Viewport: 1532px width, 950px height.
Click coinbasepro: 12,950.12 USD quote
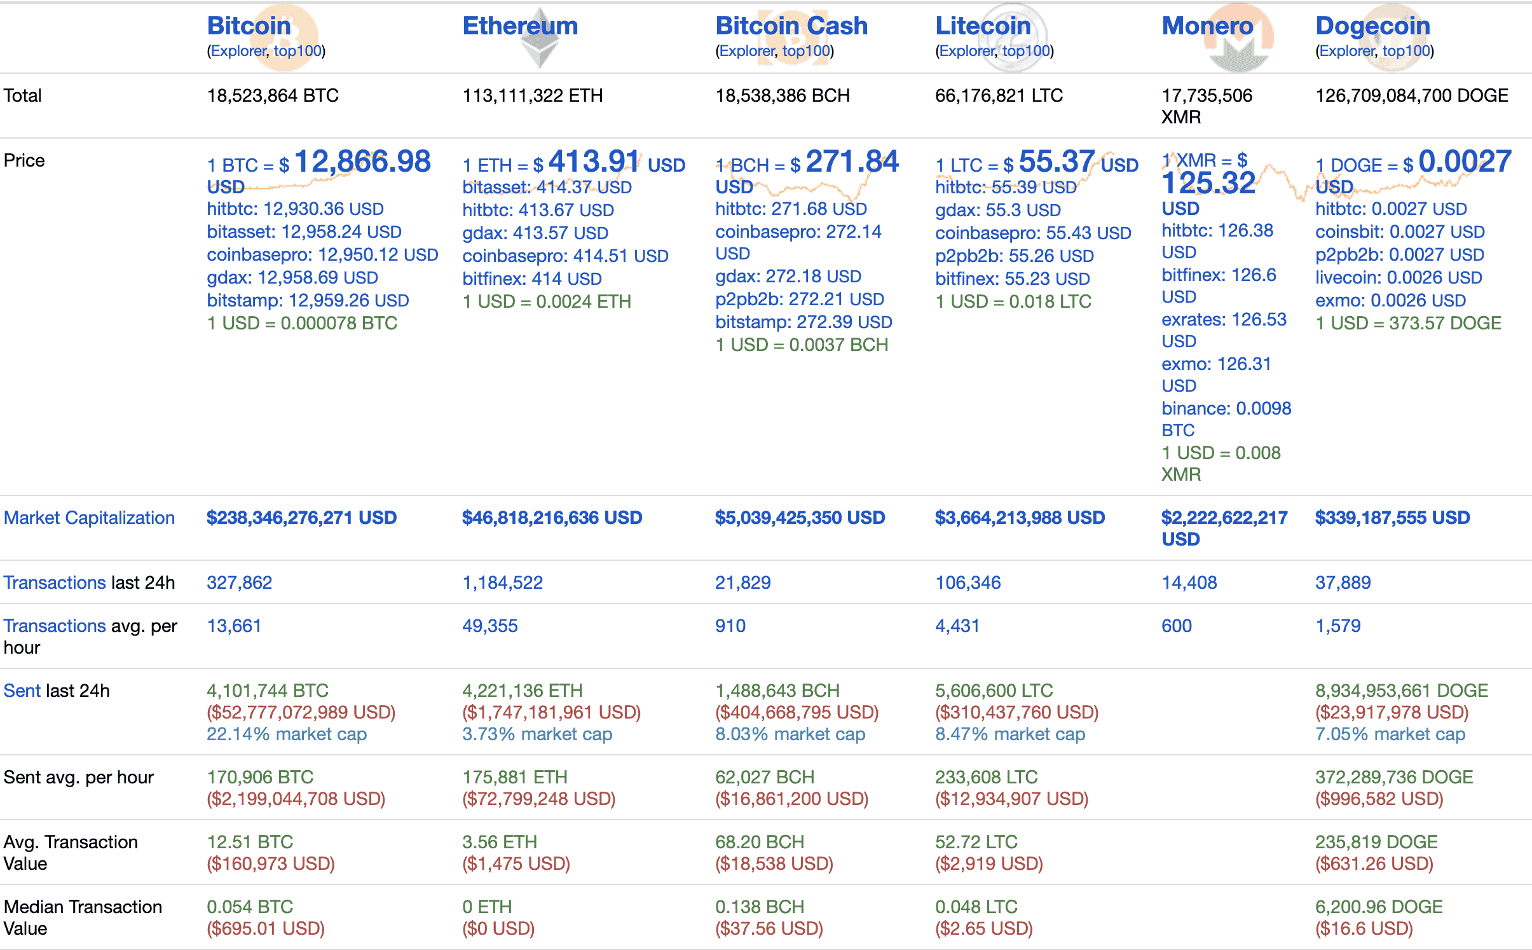pyautogui.click(x=322, y=254)
